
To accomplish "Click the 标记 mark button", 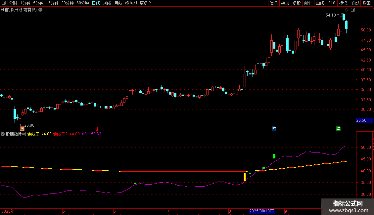I will coord(343,3).
